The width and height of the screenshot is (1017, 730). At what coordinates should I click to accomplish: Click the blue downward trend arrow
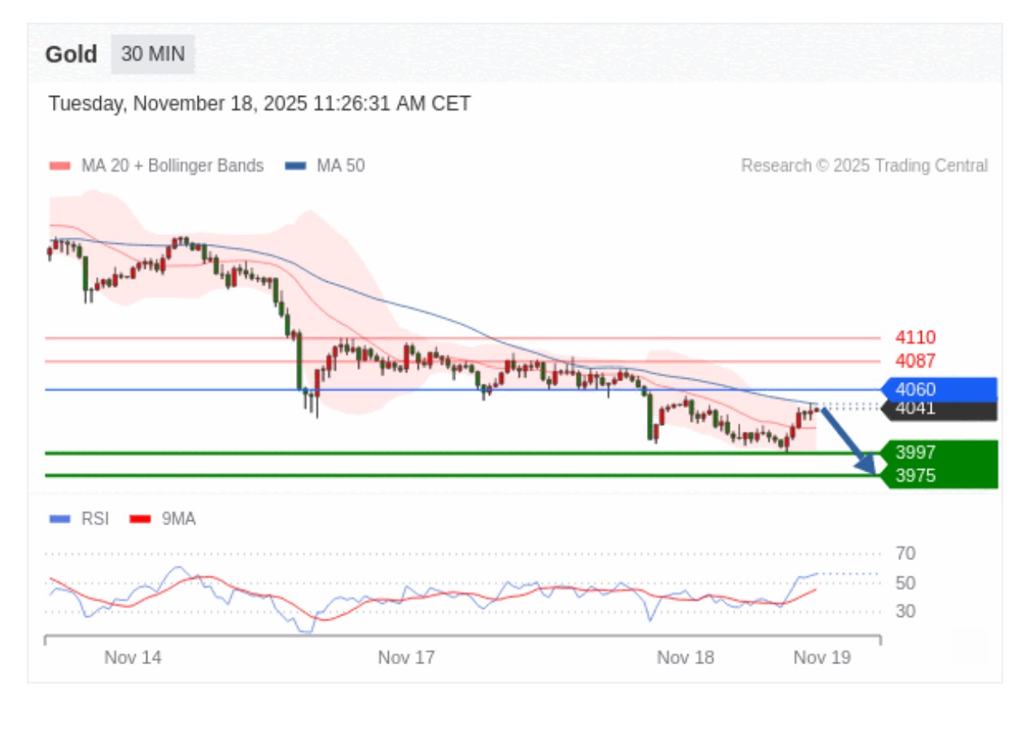click(849, 440)
